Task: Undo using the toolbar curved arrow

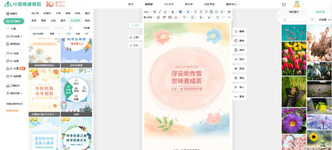Action: coord(218,17)
